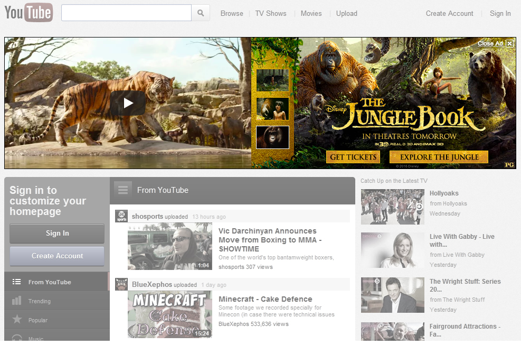Play the featured tiger video
Viewport: 521px width, 345px height.
click(x=128, y=103)
